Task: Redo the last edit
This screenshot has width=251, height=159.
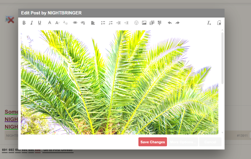Action: (x=177, y=23)
